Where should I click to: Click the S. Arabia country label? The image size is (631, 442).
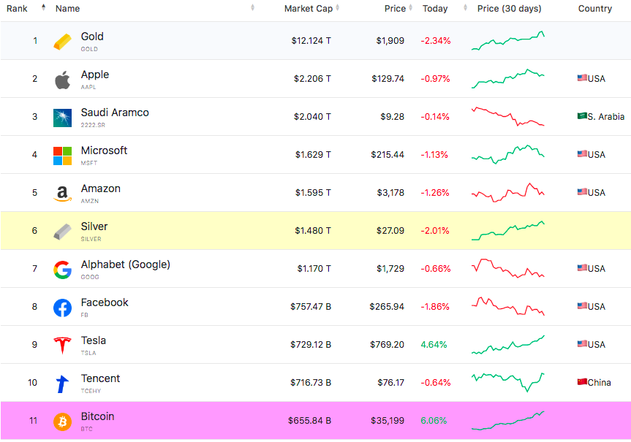click(x=606, y=117)
